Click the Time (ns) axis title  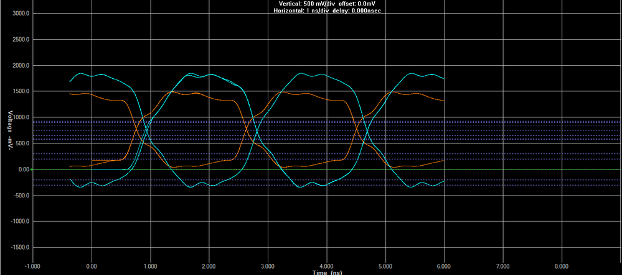tap(327, 273)
